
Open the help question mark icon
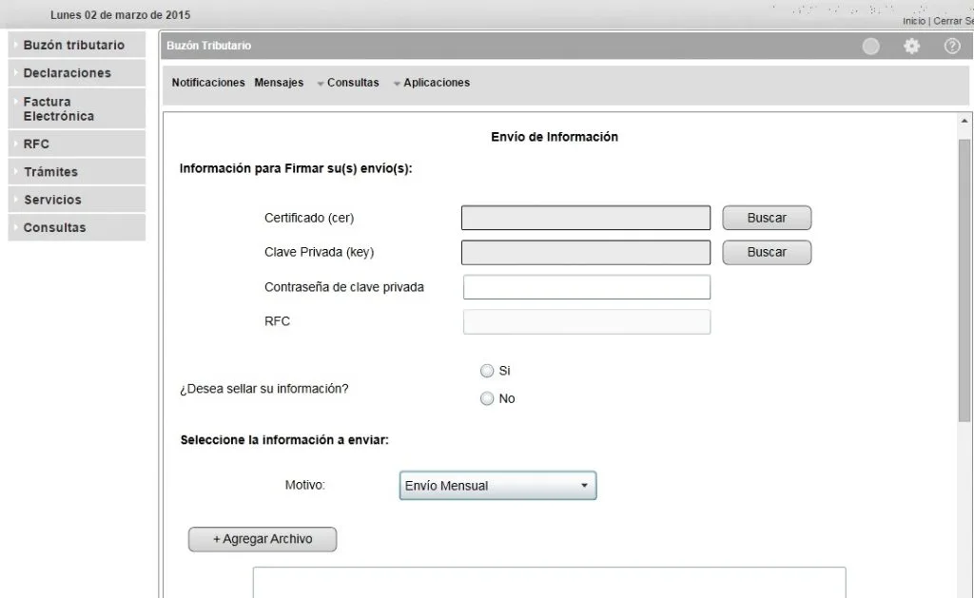951,45
